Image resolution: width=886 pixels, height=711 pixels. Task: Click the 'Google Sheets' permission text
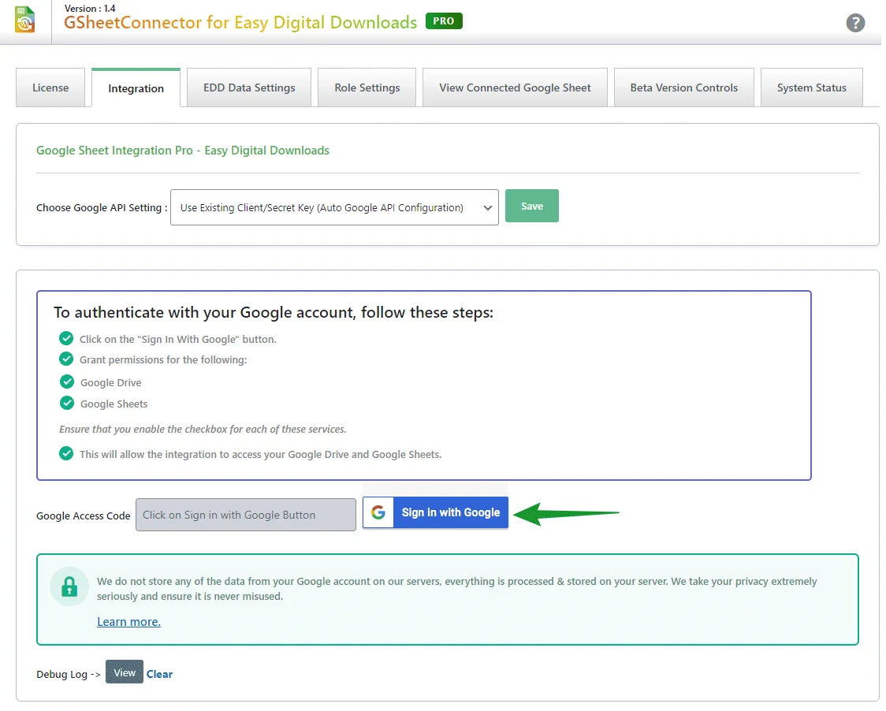coord(114,404)
